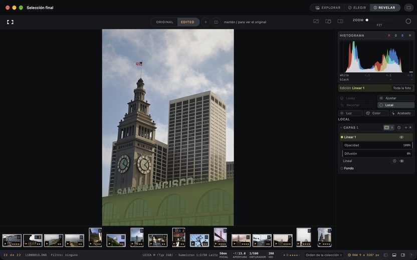Click the ISO 200 value
This screenshot has height=260, width=417.
point(271,255)
